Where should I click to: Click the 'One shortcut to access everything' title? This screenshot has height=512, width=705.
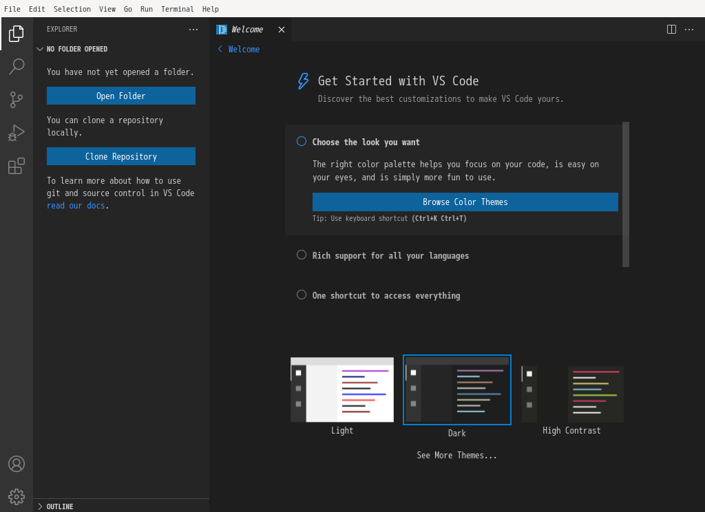(386, 295)
